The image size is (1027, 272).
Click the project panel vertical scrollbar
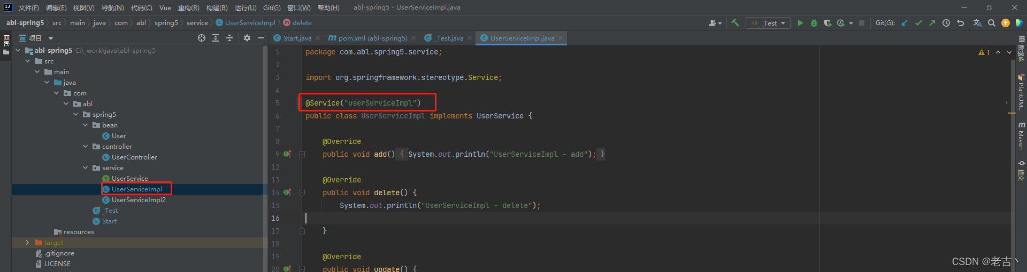pyautogui.click(x=265, y=157)
